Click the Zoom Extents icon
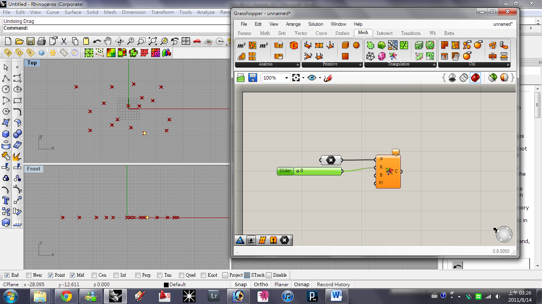 pos(153,41)
